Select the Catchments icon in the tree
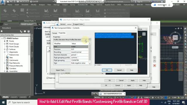 pyautogui.click(x=7, y=60)
